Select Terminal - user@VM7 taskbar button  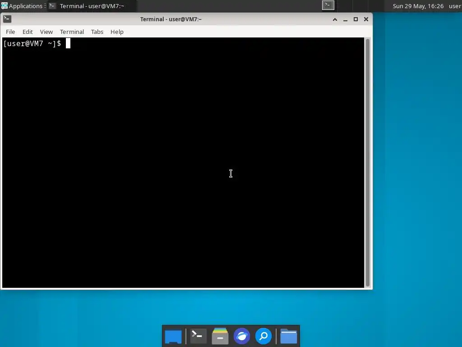pyautogui.click(x=92, y=6)
